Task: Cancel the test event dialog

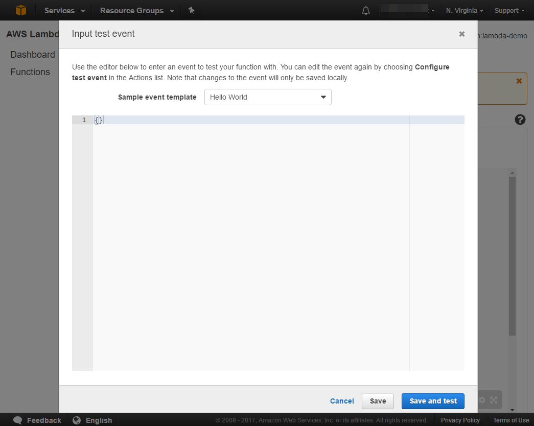Action: coord(342,401)
